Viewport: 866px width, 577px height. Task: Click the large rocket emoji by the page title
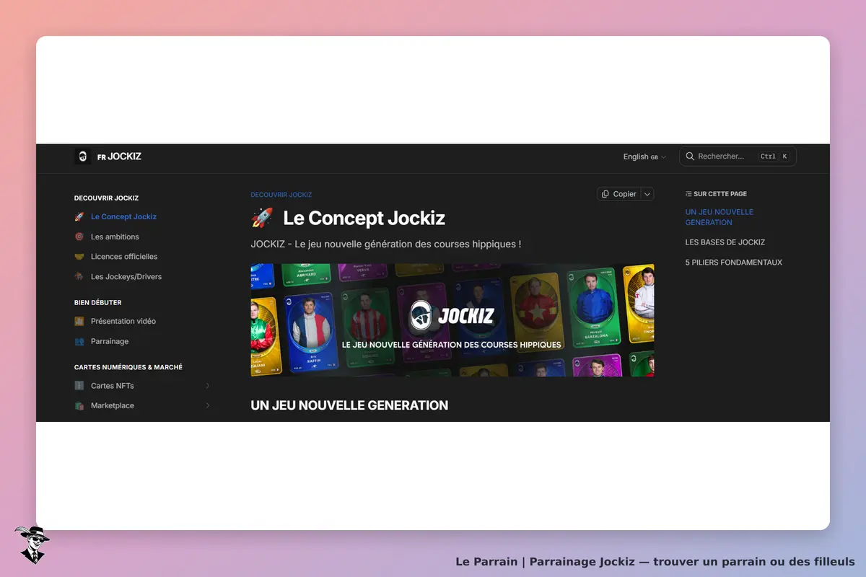262,218
